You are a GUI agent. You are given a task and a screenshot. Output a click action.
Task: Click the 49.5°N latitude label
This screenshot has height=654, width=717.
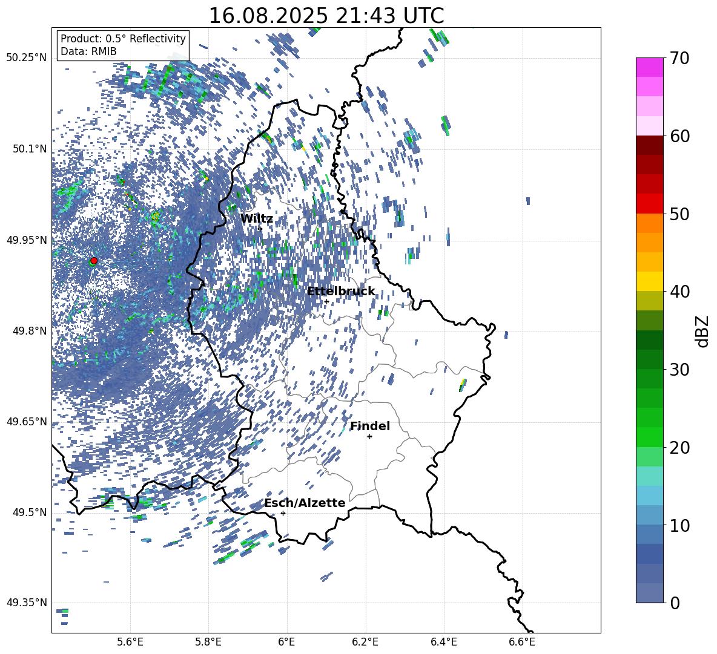(30, 512)
